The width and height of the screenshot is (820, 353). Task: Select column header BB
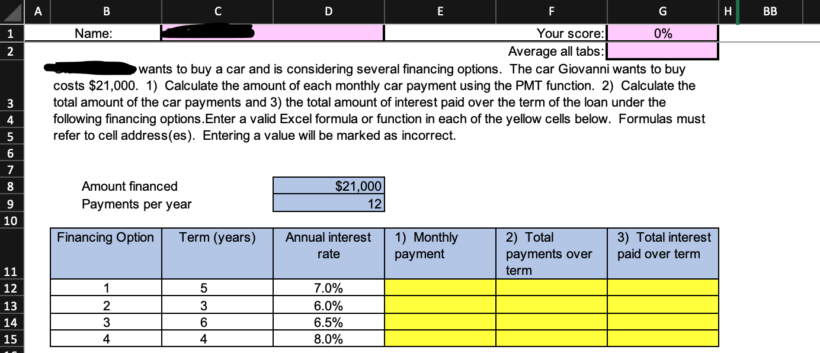click(x=770, y=11)
